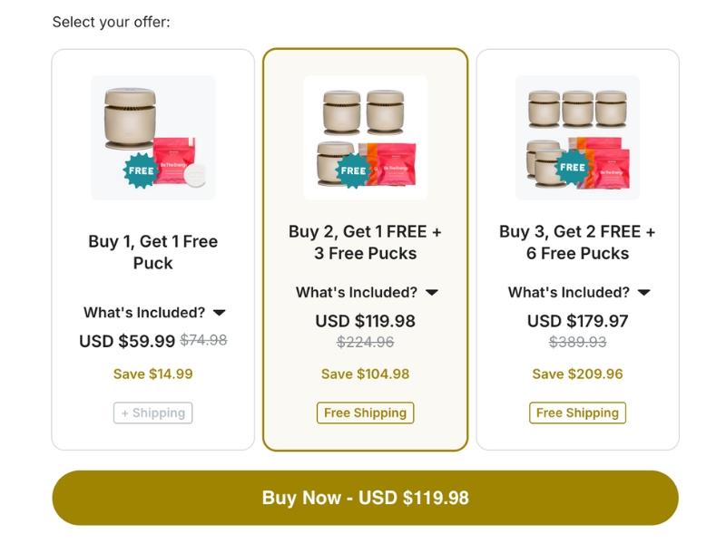Image resolution: width=726 pixels, height=544 pixels.
Task: Click the Free Shipping tag in third offer
Action: [x=577, y=413]
